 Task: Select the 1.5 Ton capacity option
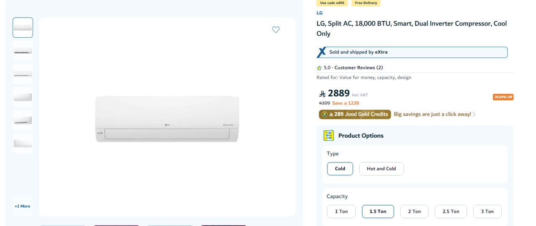378,211
